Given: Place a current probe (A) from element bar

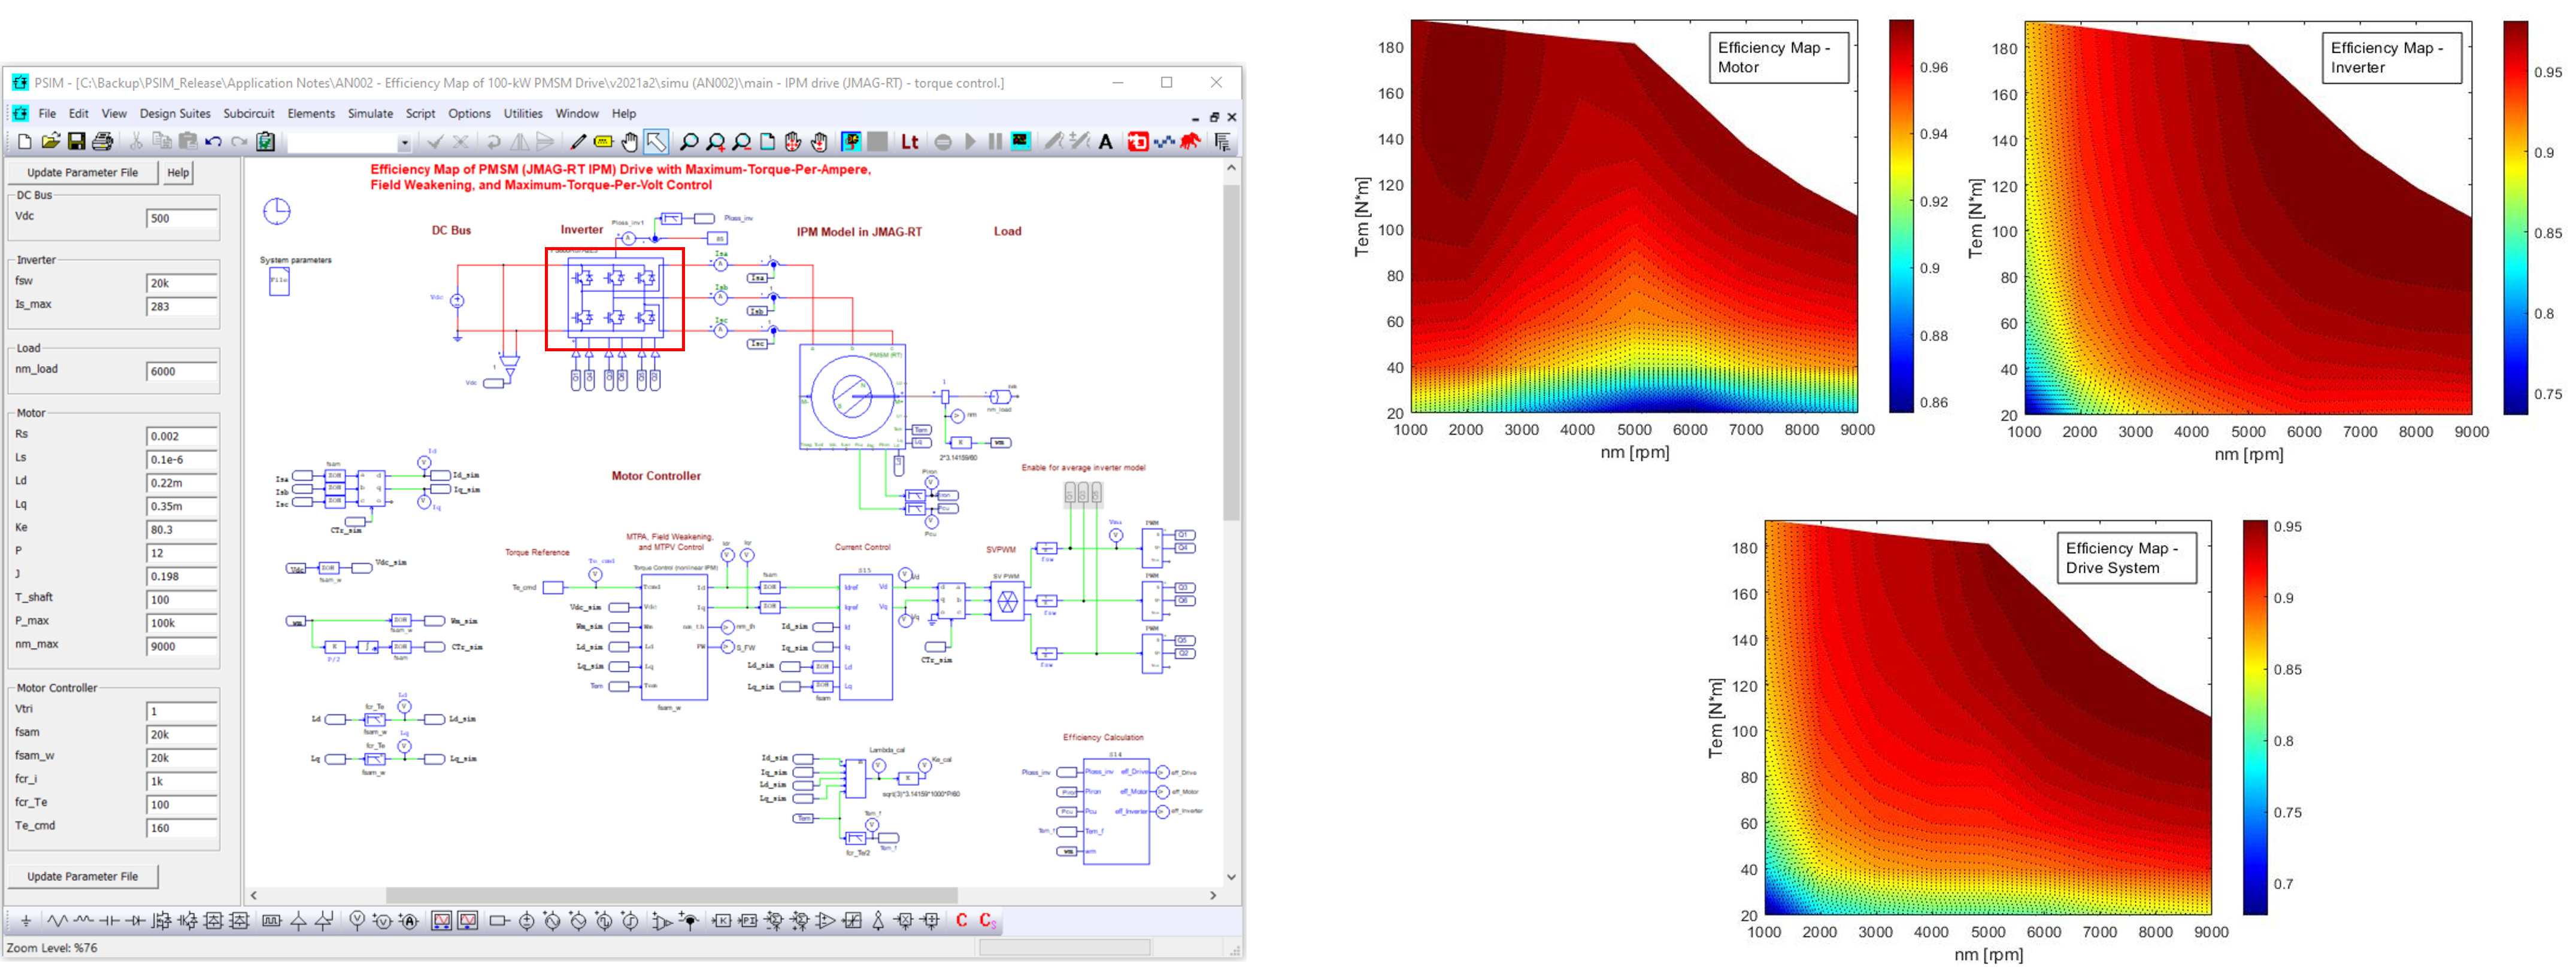Looking at the screenshot, I should (x=409, y=921).
